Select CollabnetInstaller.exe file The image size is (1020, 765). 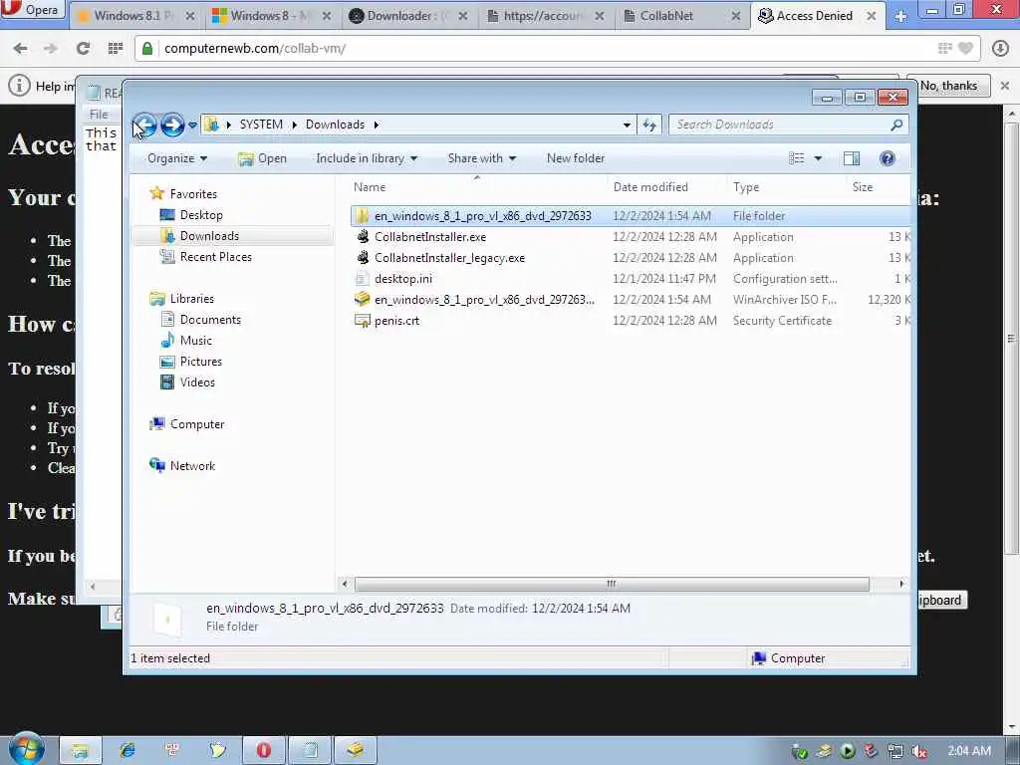pyautogui.click(x=430, y=237)
